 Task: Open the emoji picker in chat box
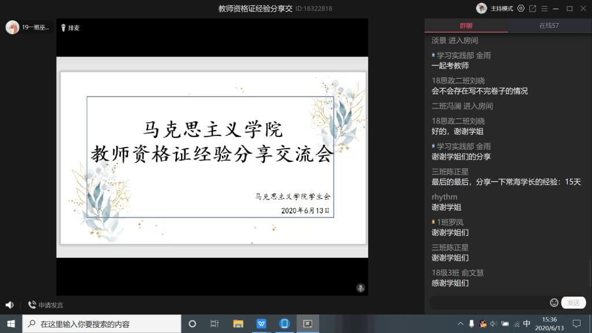(x=554, y=302)
